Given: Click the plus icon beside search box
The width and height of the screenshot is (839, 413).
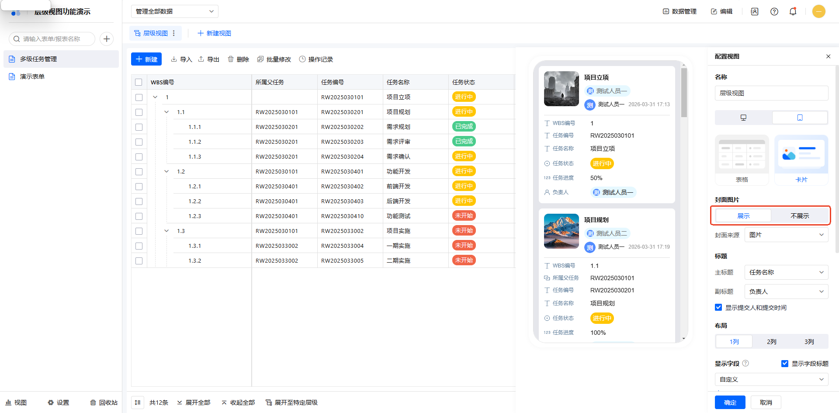Looking at the screenshot, I should pos(107,39).
